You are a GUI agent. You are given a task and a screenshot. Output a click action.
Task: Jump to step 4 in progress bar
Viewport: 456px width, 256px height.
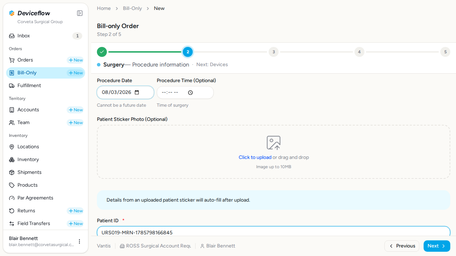tap(359, 52)
